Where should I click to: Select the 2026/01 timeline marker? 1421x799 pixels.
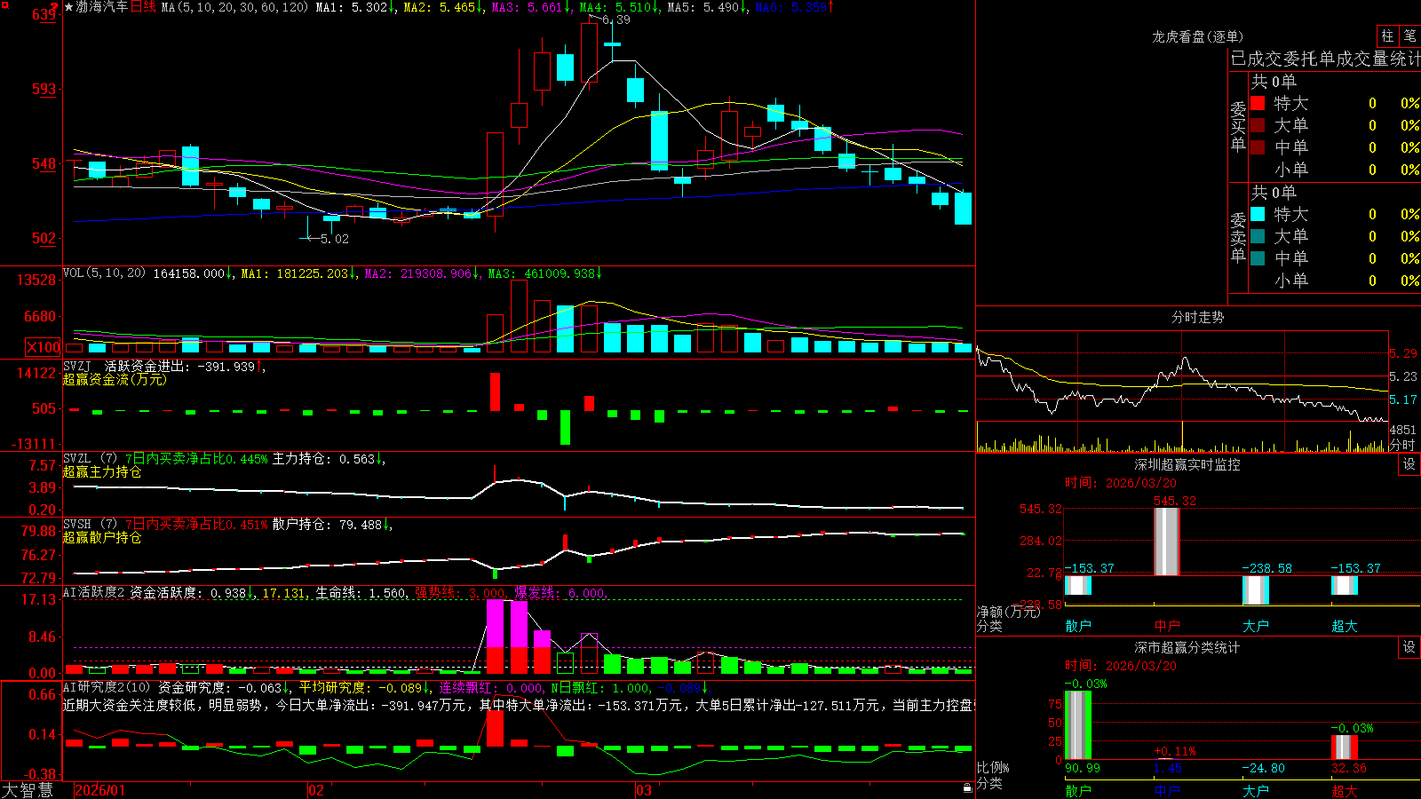(x=99, y=790)
